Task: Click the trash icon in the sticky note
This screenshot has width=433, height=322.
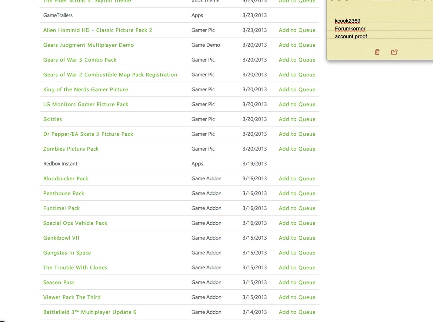Action: point(377,52)
